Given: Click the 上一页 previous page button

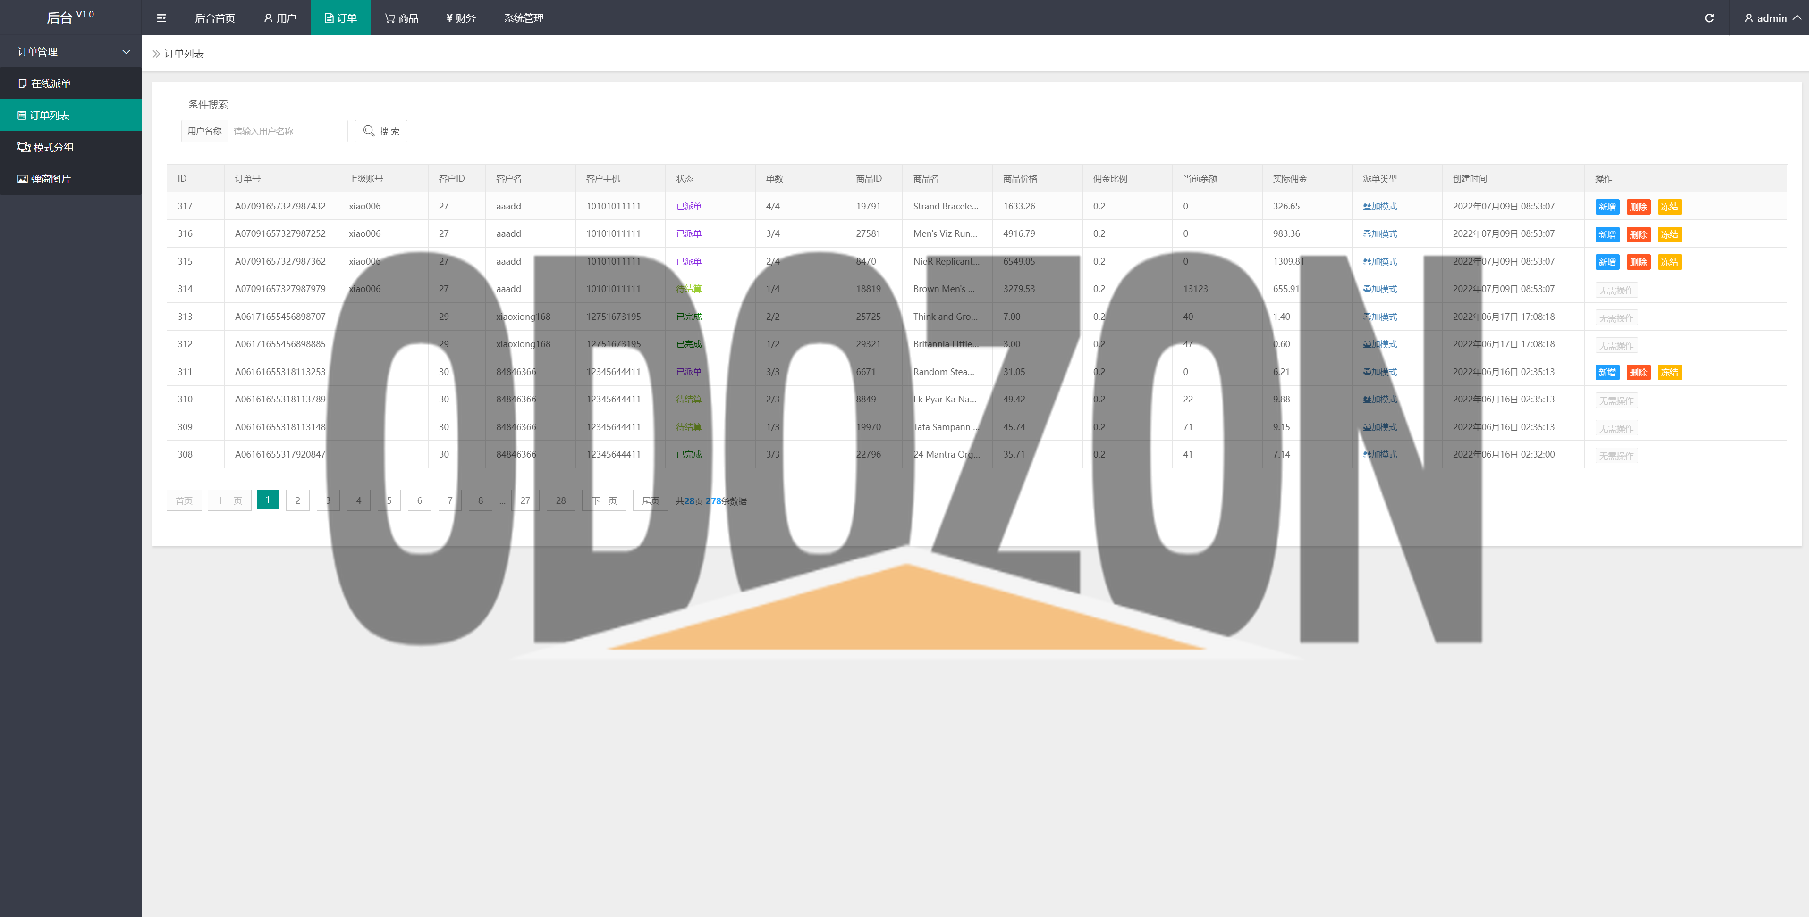Looking at the screenshot, I should coord(229,500).
